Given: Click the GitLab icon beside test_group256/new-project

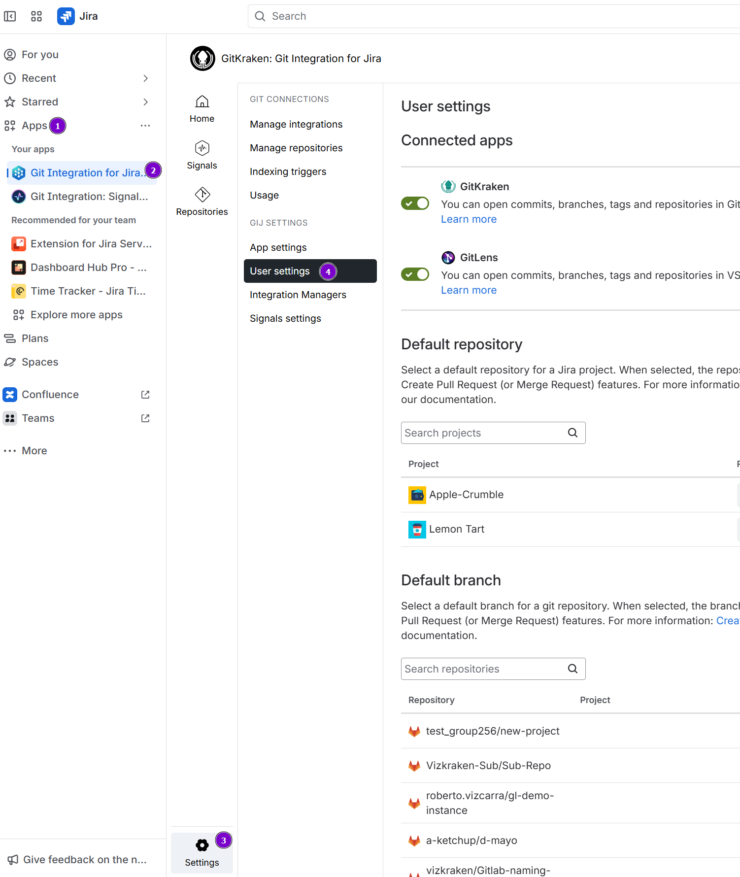Looking at the screenshot, I should [414, 731].
